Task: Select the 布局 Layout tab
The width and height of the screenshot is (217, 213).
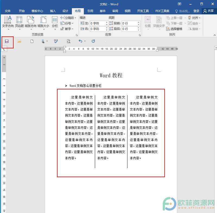Action: click(78, 11)
